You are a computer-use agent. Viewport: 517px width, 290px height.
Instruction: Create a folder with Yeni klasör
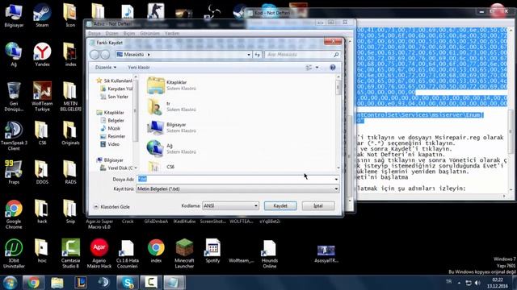pyautogui.click(x=139, y=68)
